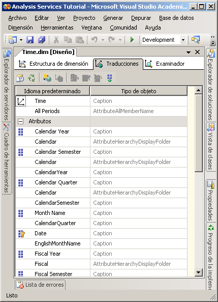The height and width of the screenshot is (302, 218).
Task: Click the Tipo de objeto column header
Action: click(139, 91)
